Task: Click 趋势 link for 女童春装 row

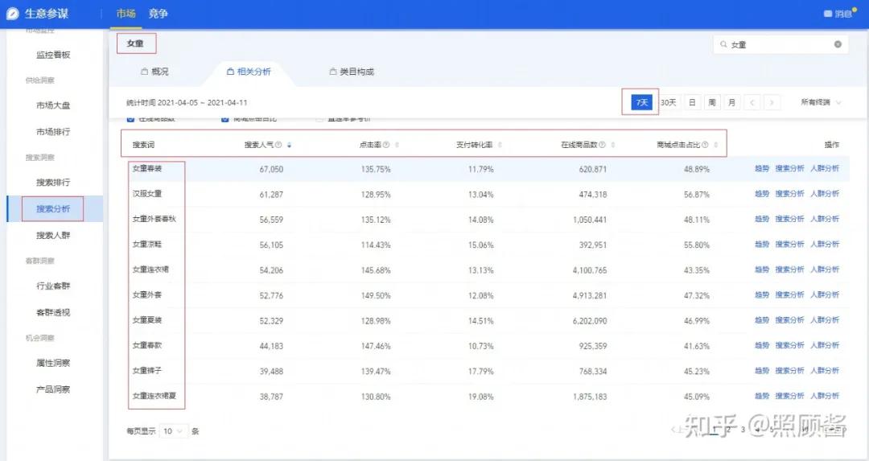Action: point(762,168)
